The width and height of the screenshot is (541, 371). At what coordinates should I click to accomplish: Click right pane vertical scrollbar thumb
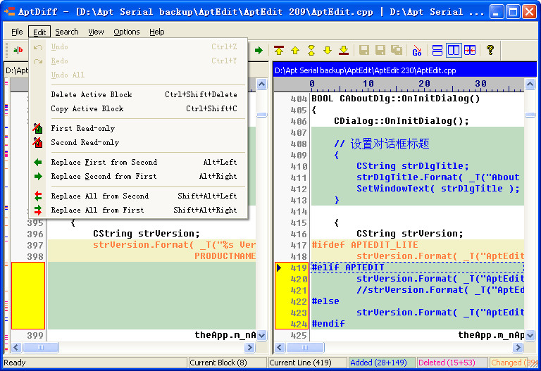click(530, 115)
